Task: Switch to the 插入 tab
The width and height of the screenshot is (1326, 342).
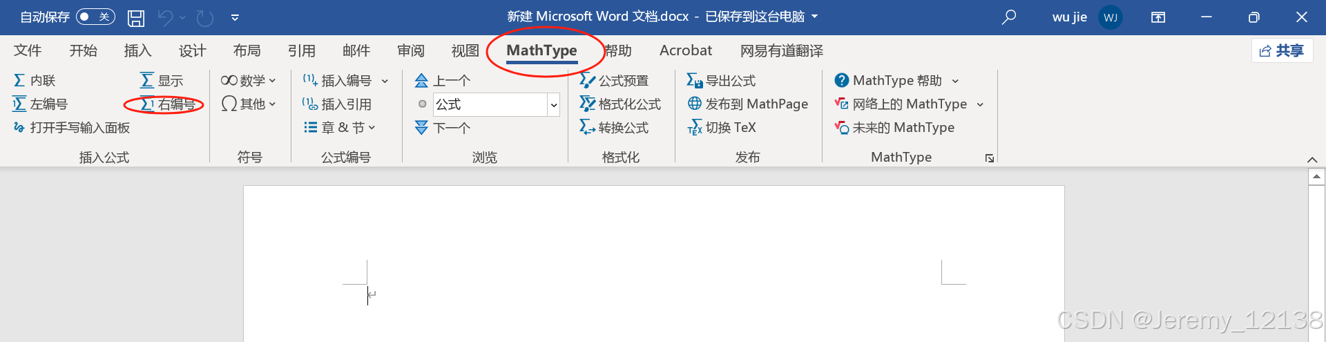Action: pos(137,50)
